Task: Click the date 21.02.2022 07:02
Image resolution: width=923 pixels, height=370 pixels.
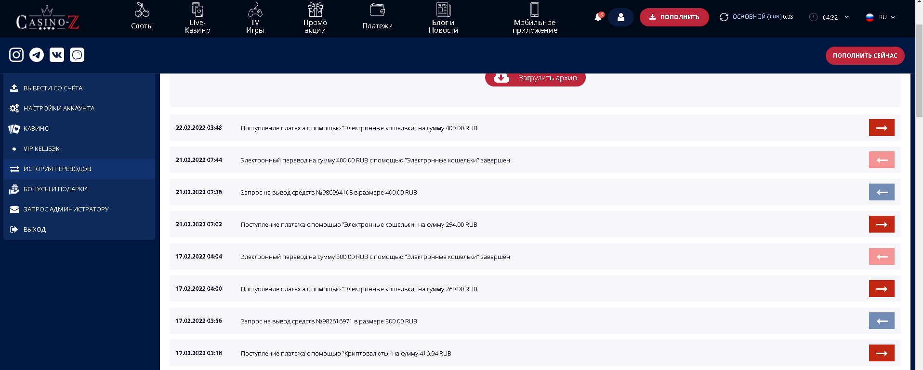Action: point(199,224)
